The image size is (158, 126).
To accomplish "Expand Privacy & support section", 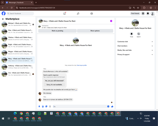I will [x=135, y=54].
